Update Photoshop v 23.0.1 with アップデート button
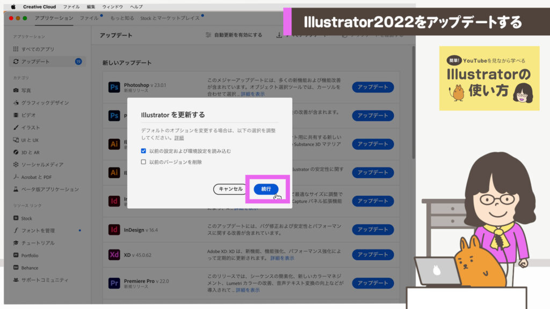Screen dimensions: 550x309 coord(373,87)
